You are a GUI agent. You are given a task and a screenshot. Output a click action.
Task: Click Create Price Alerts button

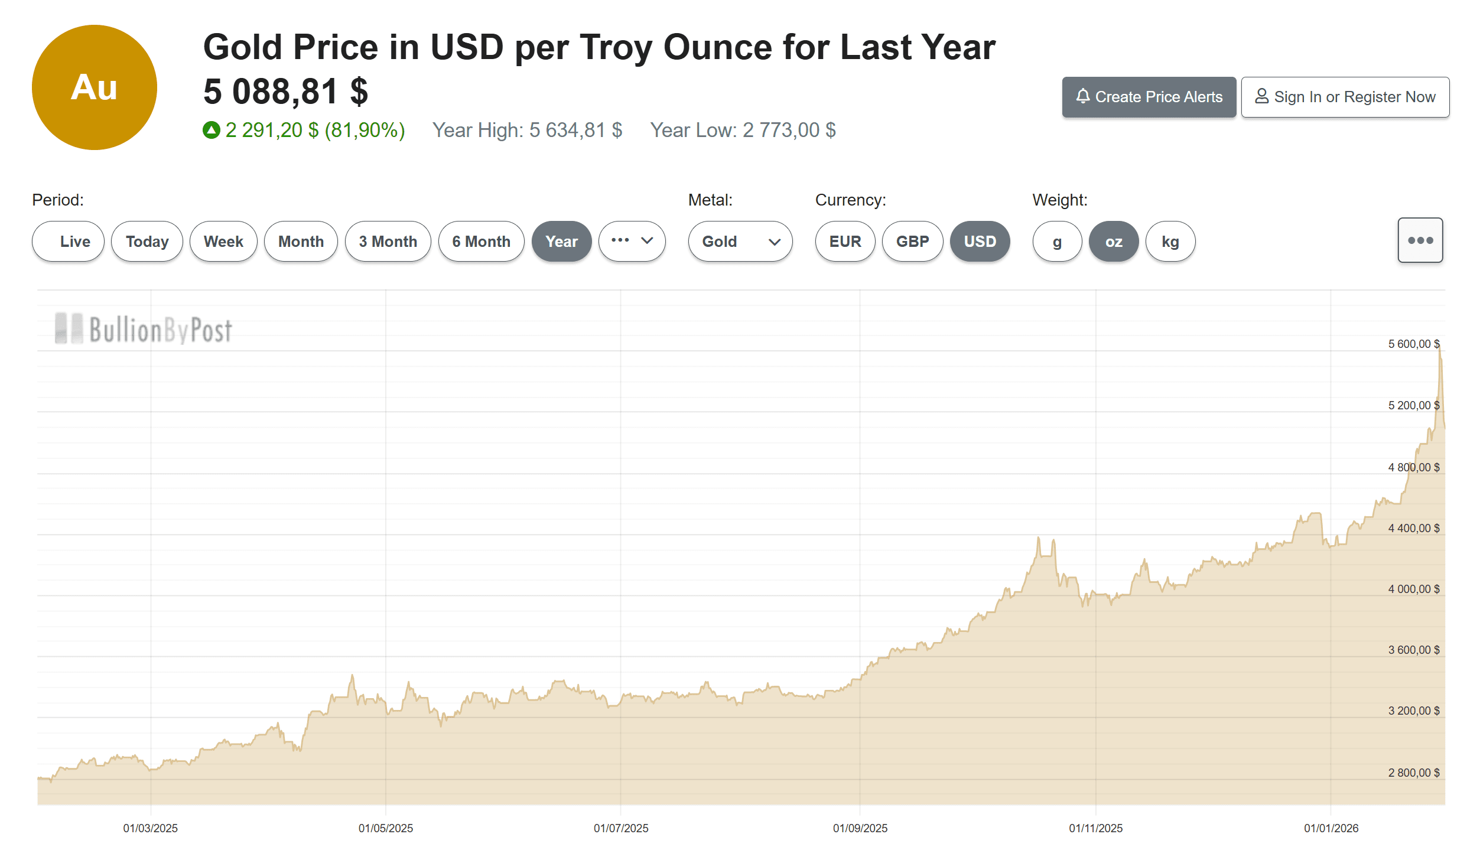click(x=1149, y=97)
